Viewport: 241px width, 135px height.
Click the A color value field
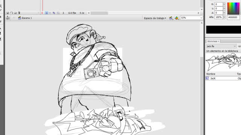coord(219,13)
